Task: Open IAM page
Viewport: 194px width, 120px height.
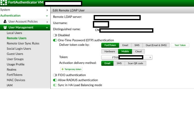Action: click(10, 85)
